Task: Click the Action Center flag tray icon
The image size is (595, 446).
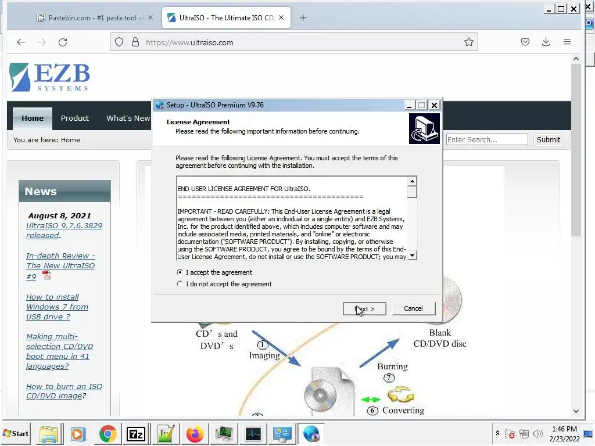Action: (x=510, y=433)
